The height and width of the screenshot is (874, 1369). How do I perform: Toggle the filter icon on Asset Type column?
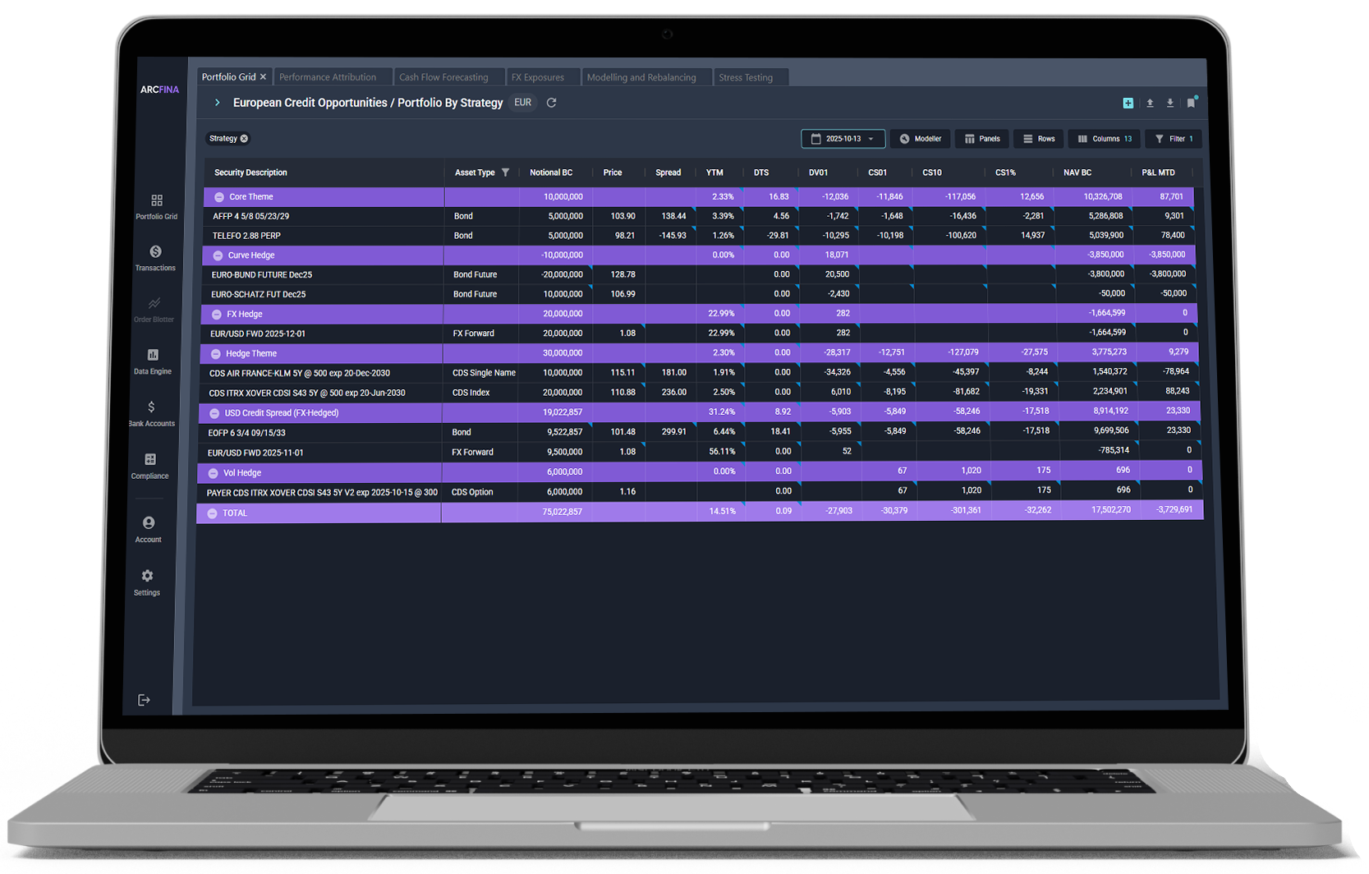[507, 172]
